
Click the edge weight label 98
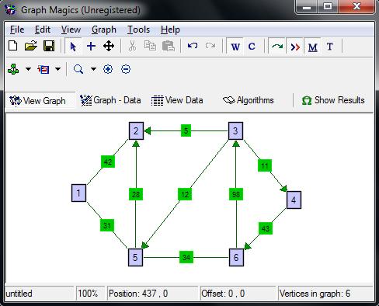(236, 194)
